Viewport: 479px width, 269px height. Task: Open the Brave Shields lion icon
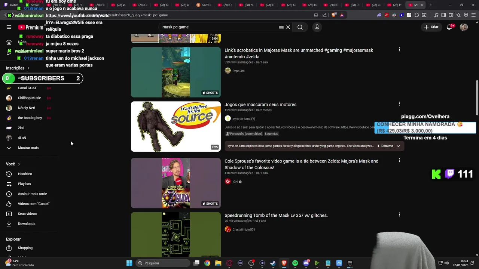(x=334, y=15)
